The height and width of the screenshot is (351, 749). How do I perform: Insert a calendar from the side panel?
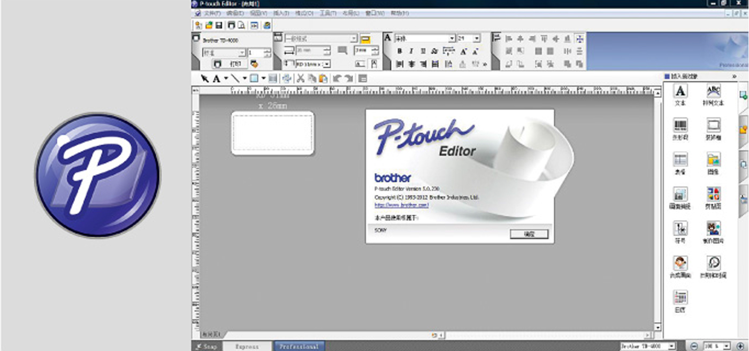point(680,301)
